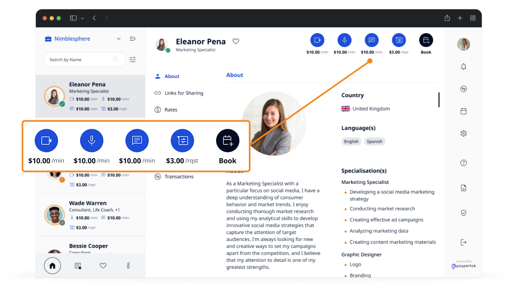Go back with browser back arrow
This screenshot has height=287, width=517.
[x=94, y=18]
